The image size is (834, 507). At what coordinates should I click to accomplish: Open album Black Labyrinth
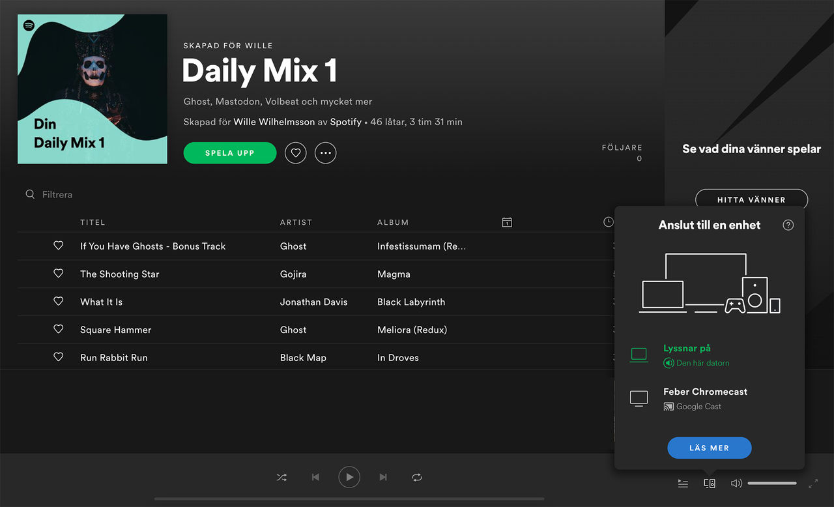411,302
